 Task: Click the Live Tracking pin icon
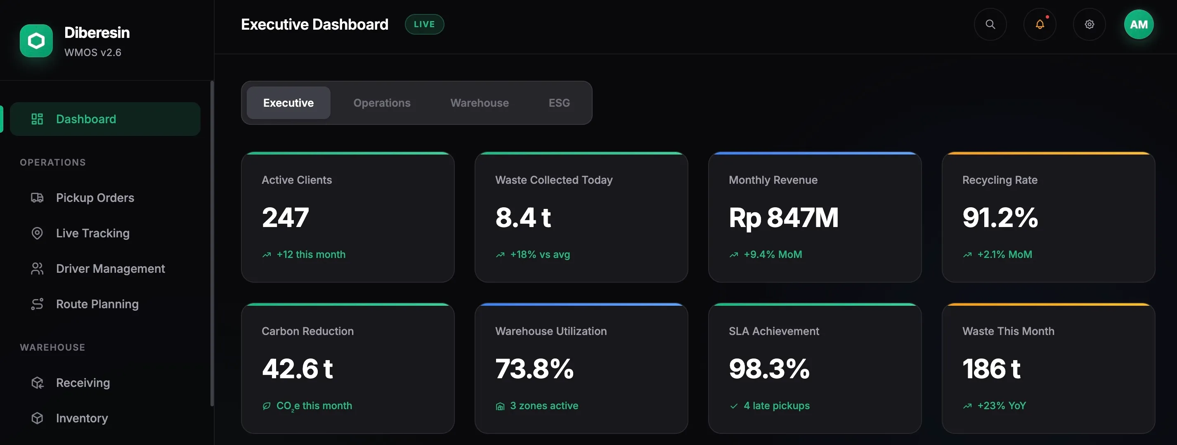[x=37, y=233]
